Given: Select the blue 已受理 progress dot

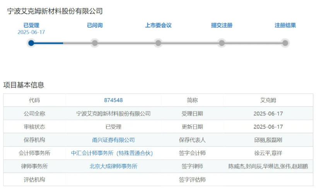Looking at the screenshot, I should click(31, 43).
